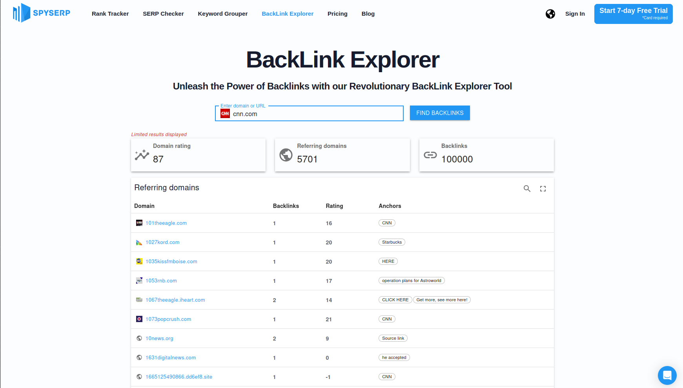683x388 pixels.
Task: Click inside the domain input field
Action: [314, 114]
